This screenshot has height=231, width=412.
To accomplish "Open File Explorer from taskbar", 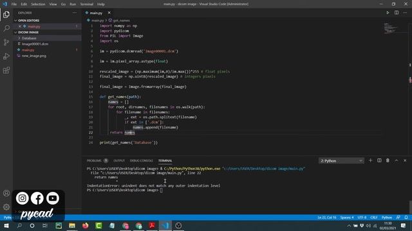I will point(72,225).
